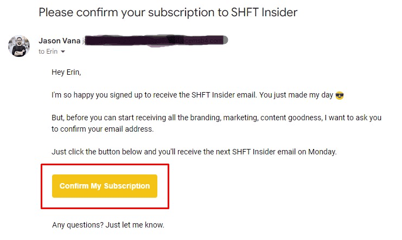Click the 'Hey Erin,' greeting line
Image resolution: width=402 pixels, height=240 pixels.
click(x=68, y=73)
